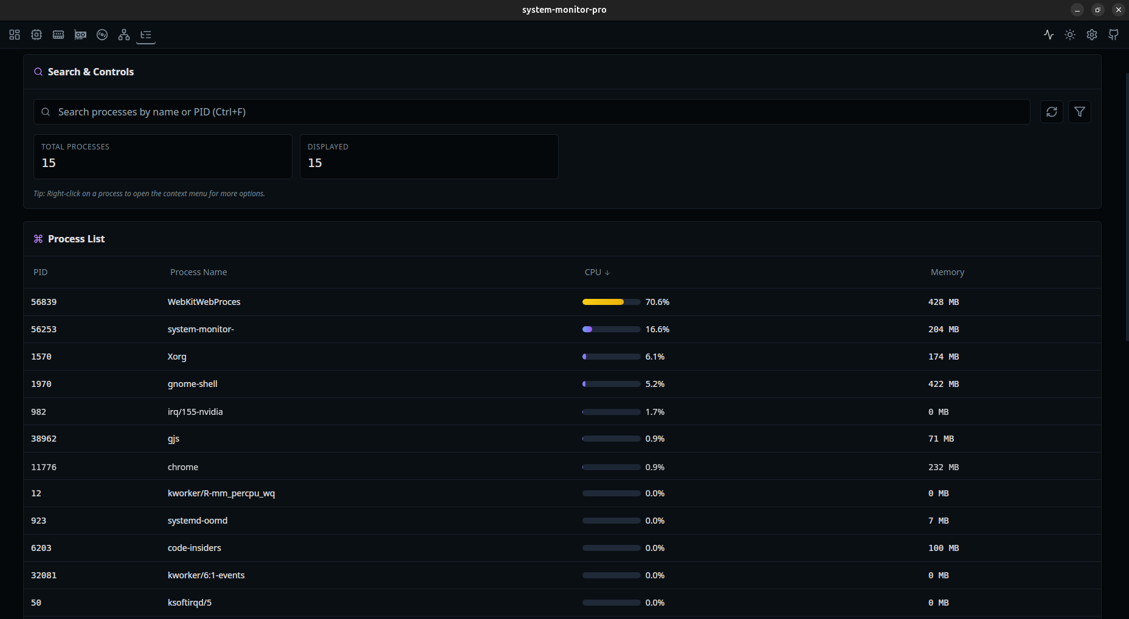Switch to the Process List tab

tap(146, 35)
